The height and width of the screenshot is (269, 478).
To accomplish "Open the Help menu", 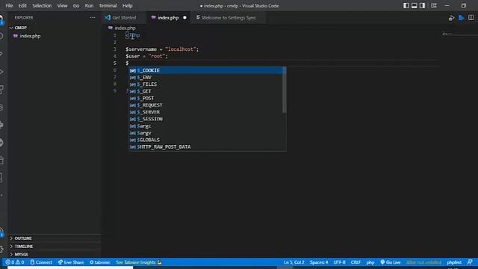I will pos(128,5).
